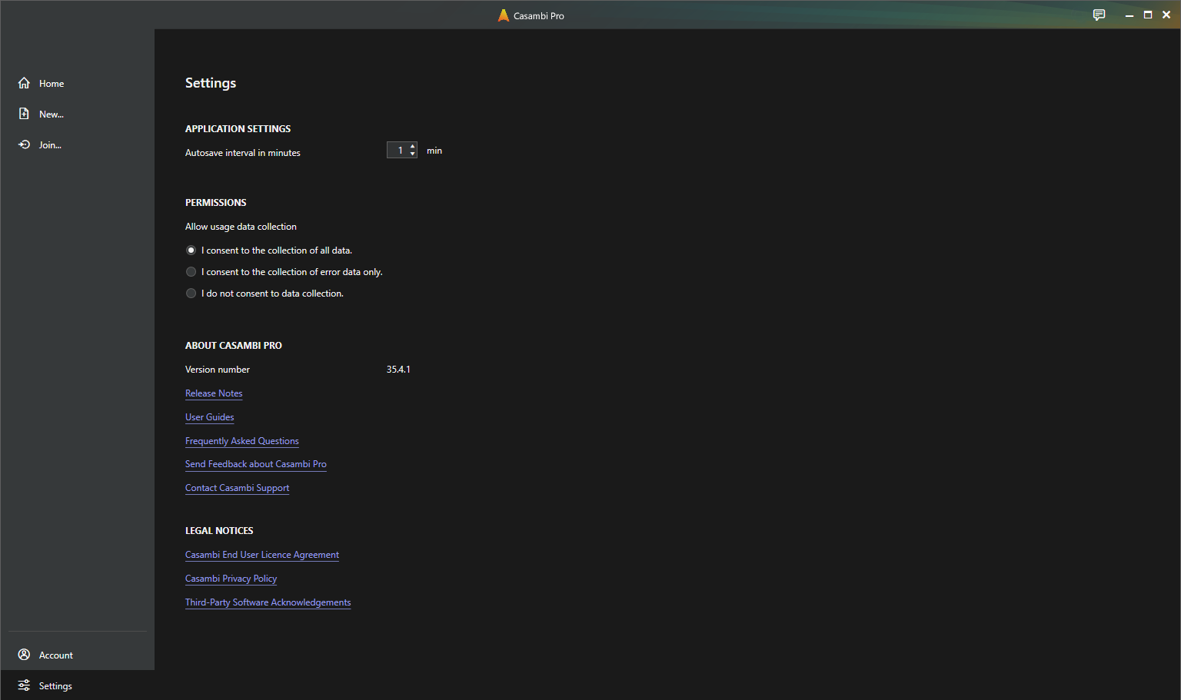Screen dimensions: 1181x700
Task: Increase autosave interval with up arrow
Action: [x=413, y=146]
